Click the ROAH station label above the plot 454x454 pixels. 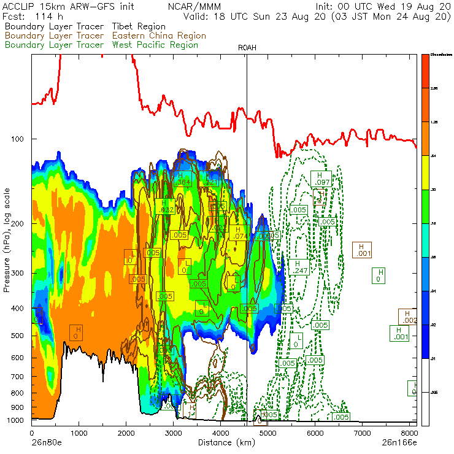point(247,48)
